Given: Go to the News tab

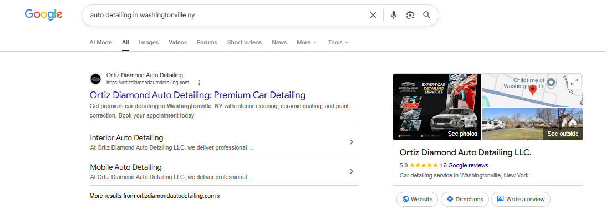Looking at the screenshot, I should coord(279,43).
